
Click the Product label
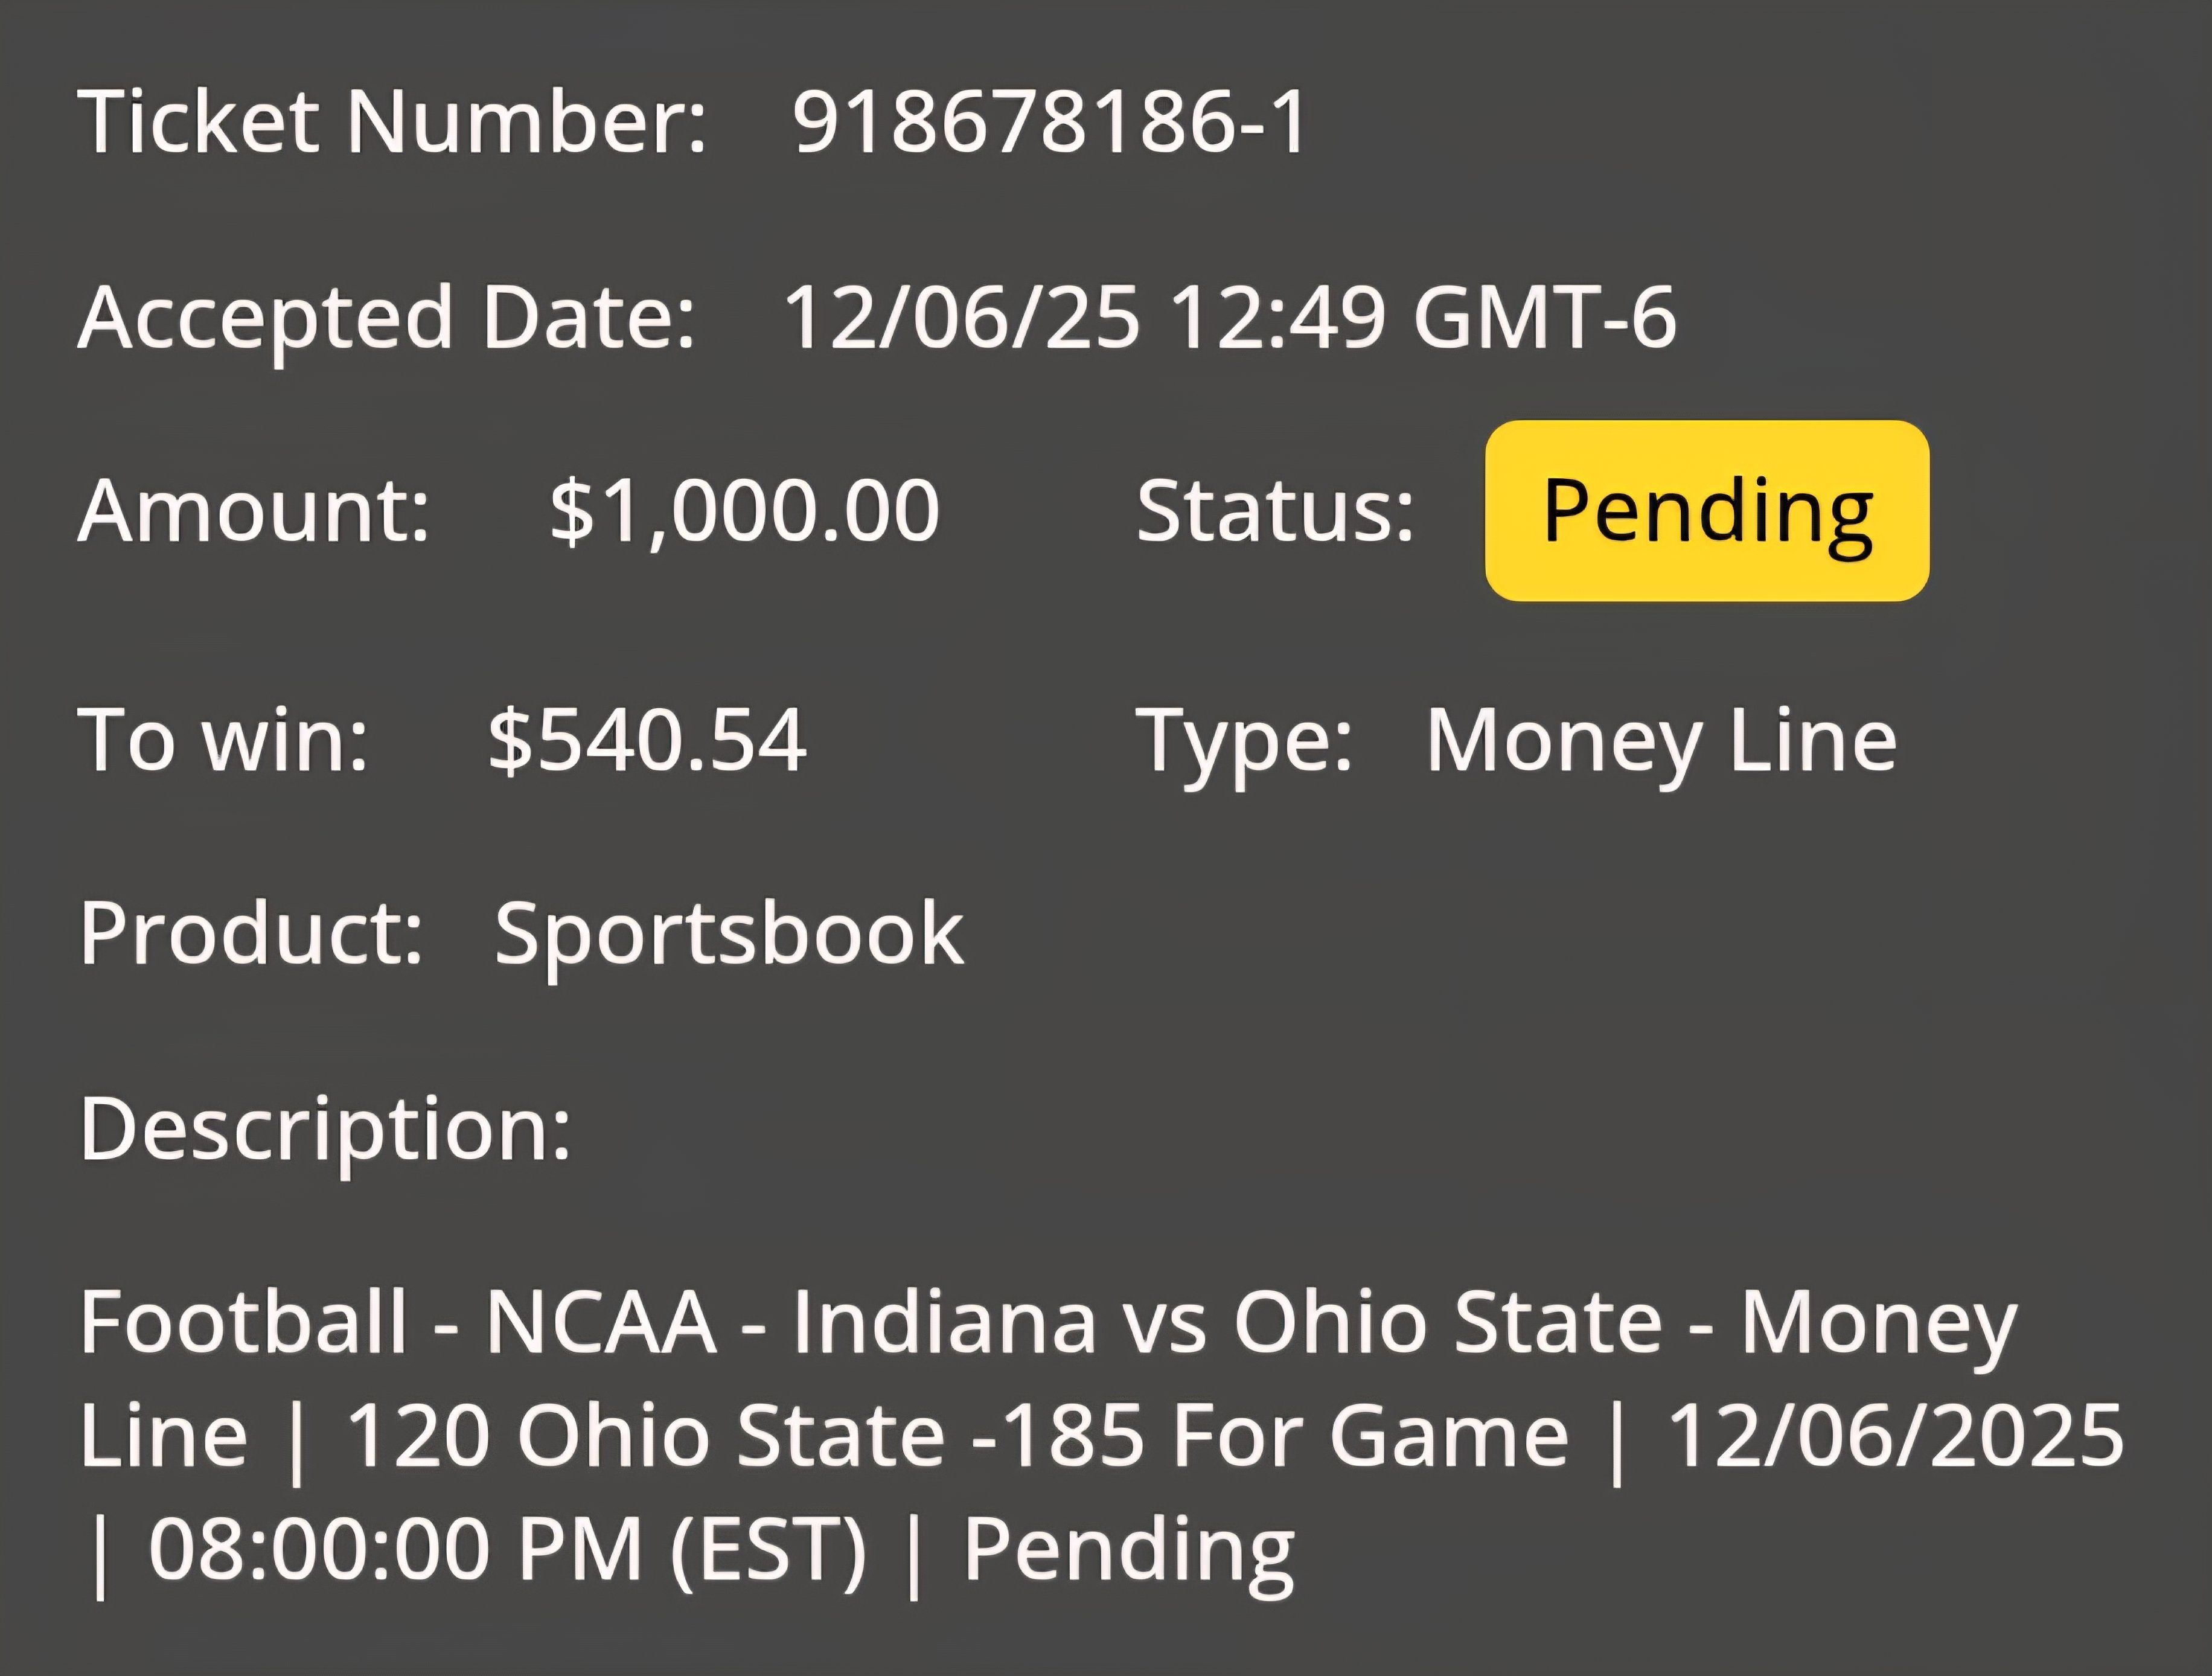pos(251,934)
